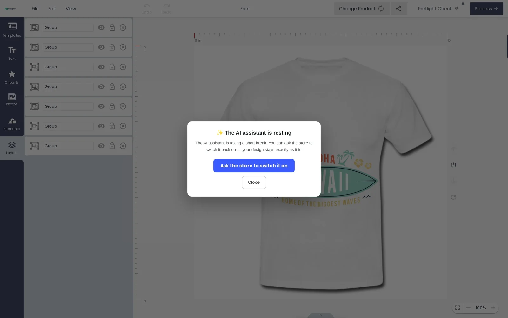Click the fullscreen fit icon

point(458,308)
